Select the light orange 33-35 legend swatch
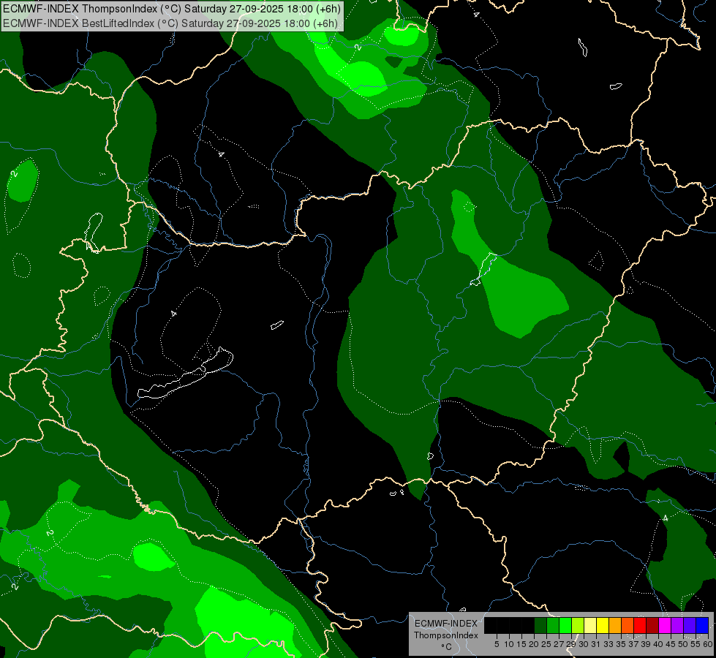 click(615, 625)
